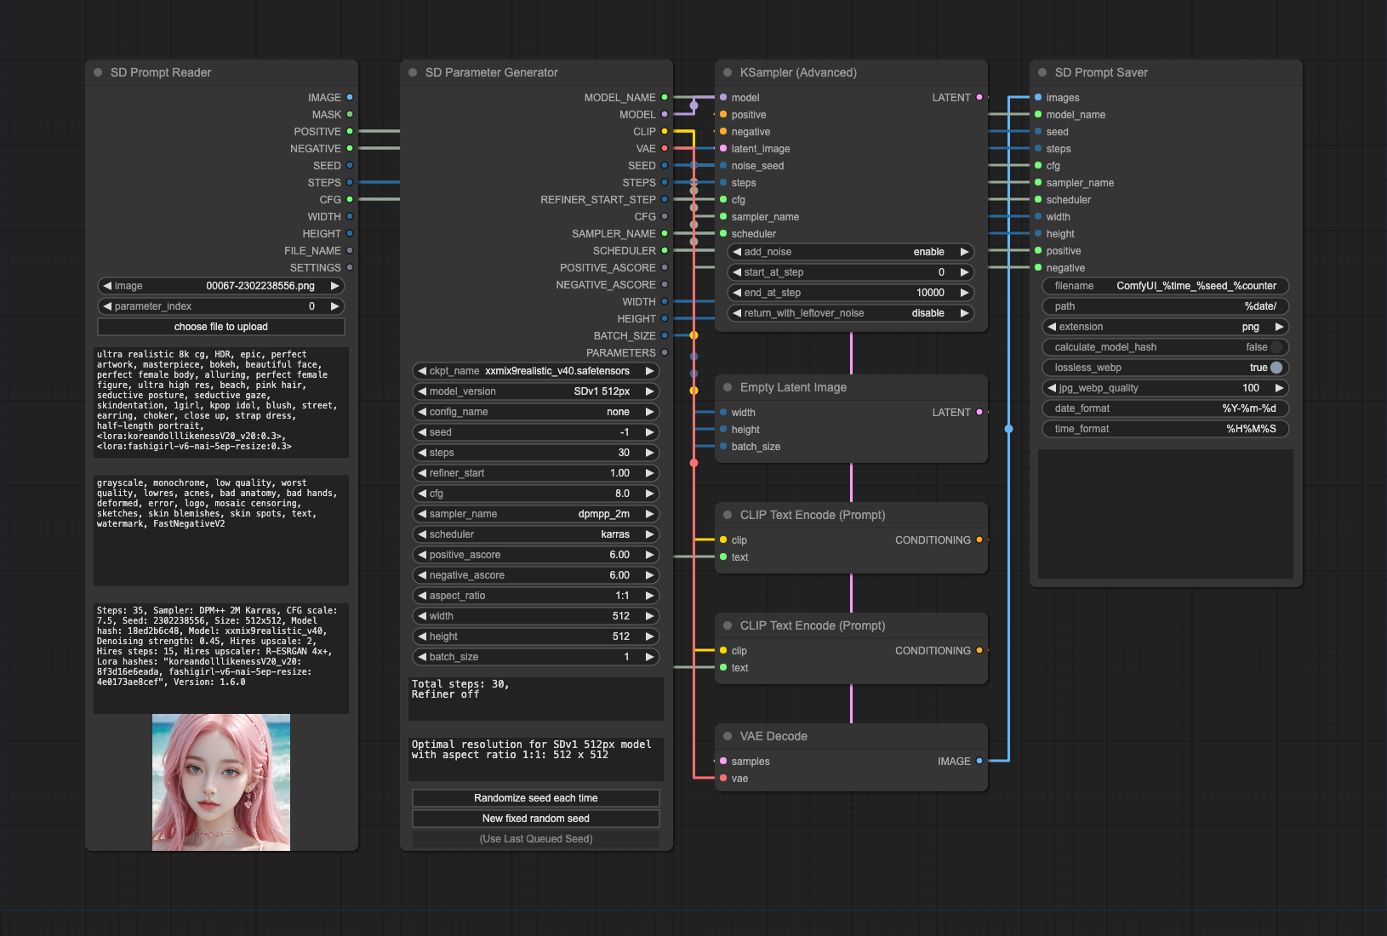The image size is (1387, 936).
Task: Click the SETTINGS output socket on SD Prompt Reader
Action: coord(350,268)
